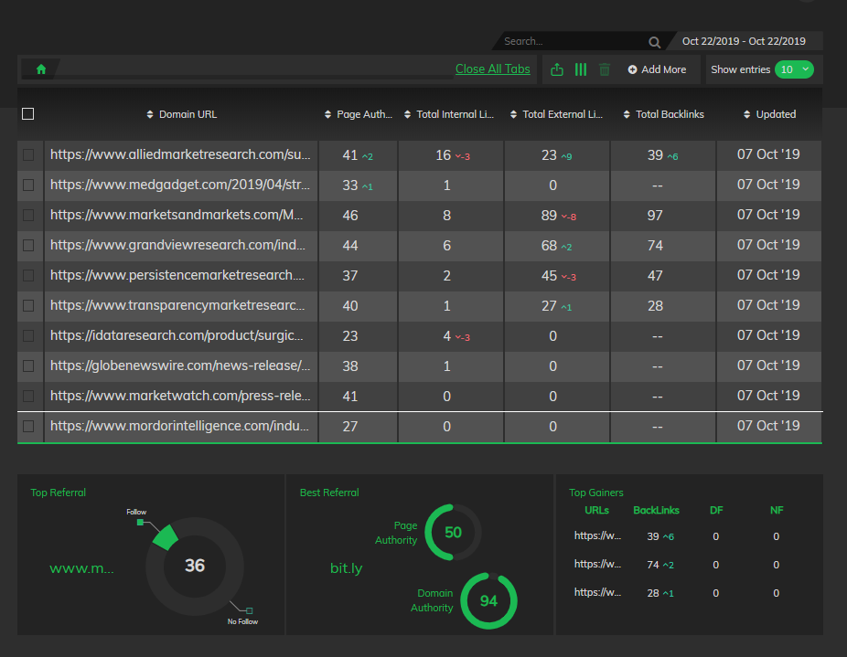
Task: Click the search magnifier icon
Action: point(654,42)
